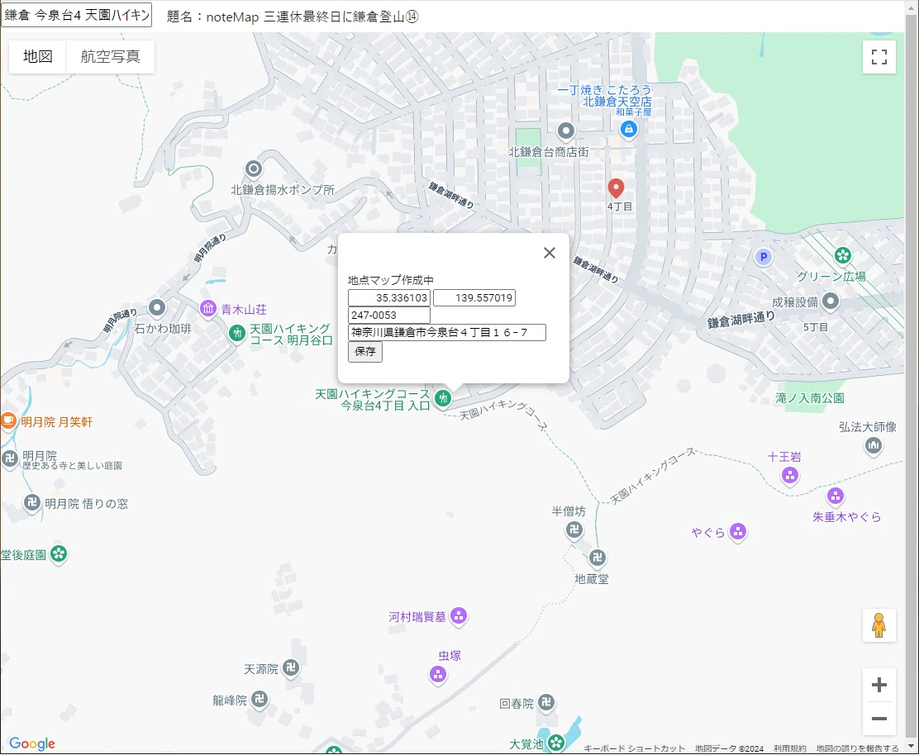Click the 滝ノ入南公園 label
Image resolution: width=919 pixels, height=755 pixels.
click(809, 398)
